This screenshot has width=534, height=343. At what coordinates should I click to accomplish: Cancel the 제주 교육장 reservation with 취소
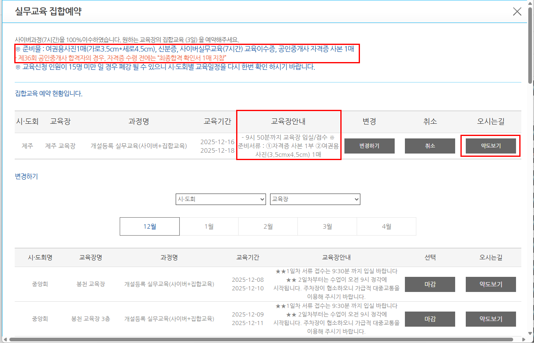pyautogui.click(x=430, y=146)
